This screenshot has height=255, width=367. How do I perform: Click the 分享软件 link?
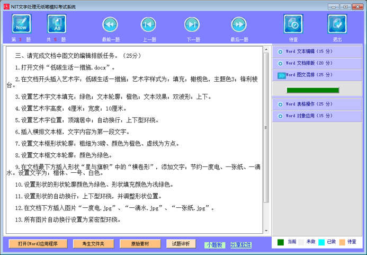pyautogui.click(x=241, y=245)
